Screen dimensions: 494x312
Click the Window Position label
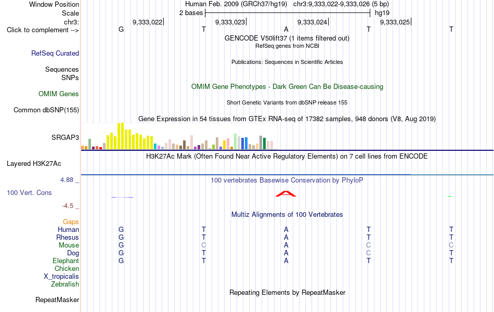coord(54,4)
